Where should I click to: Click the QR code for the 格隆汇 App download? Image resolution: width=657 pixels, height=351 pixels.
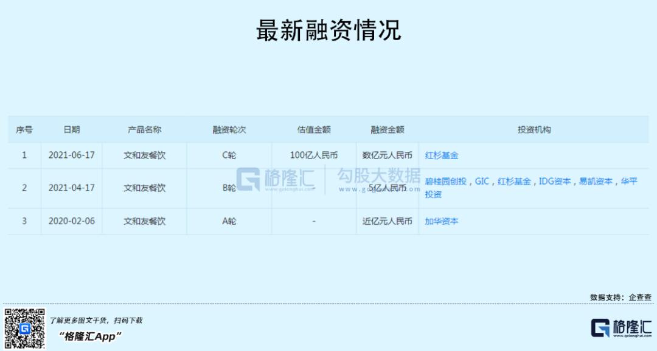tap(24, 329)
